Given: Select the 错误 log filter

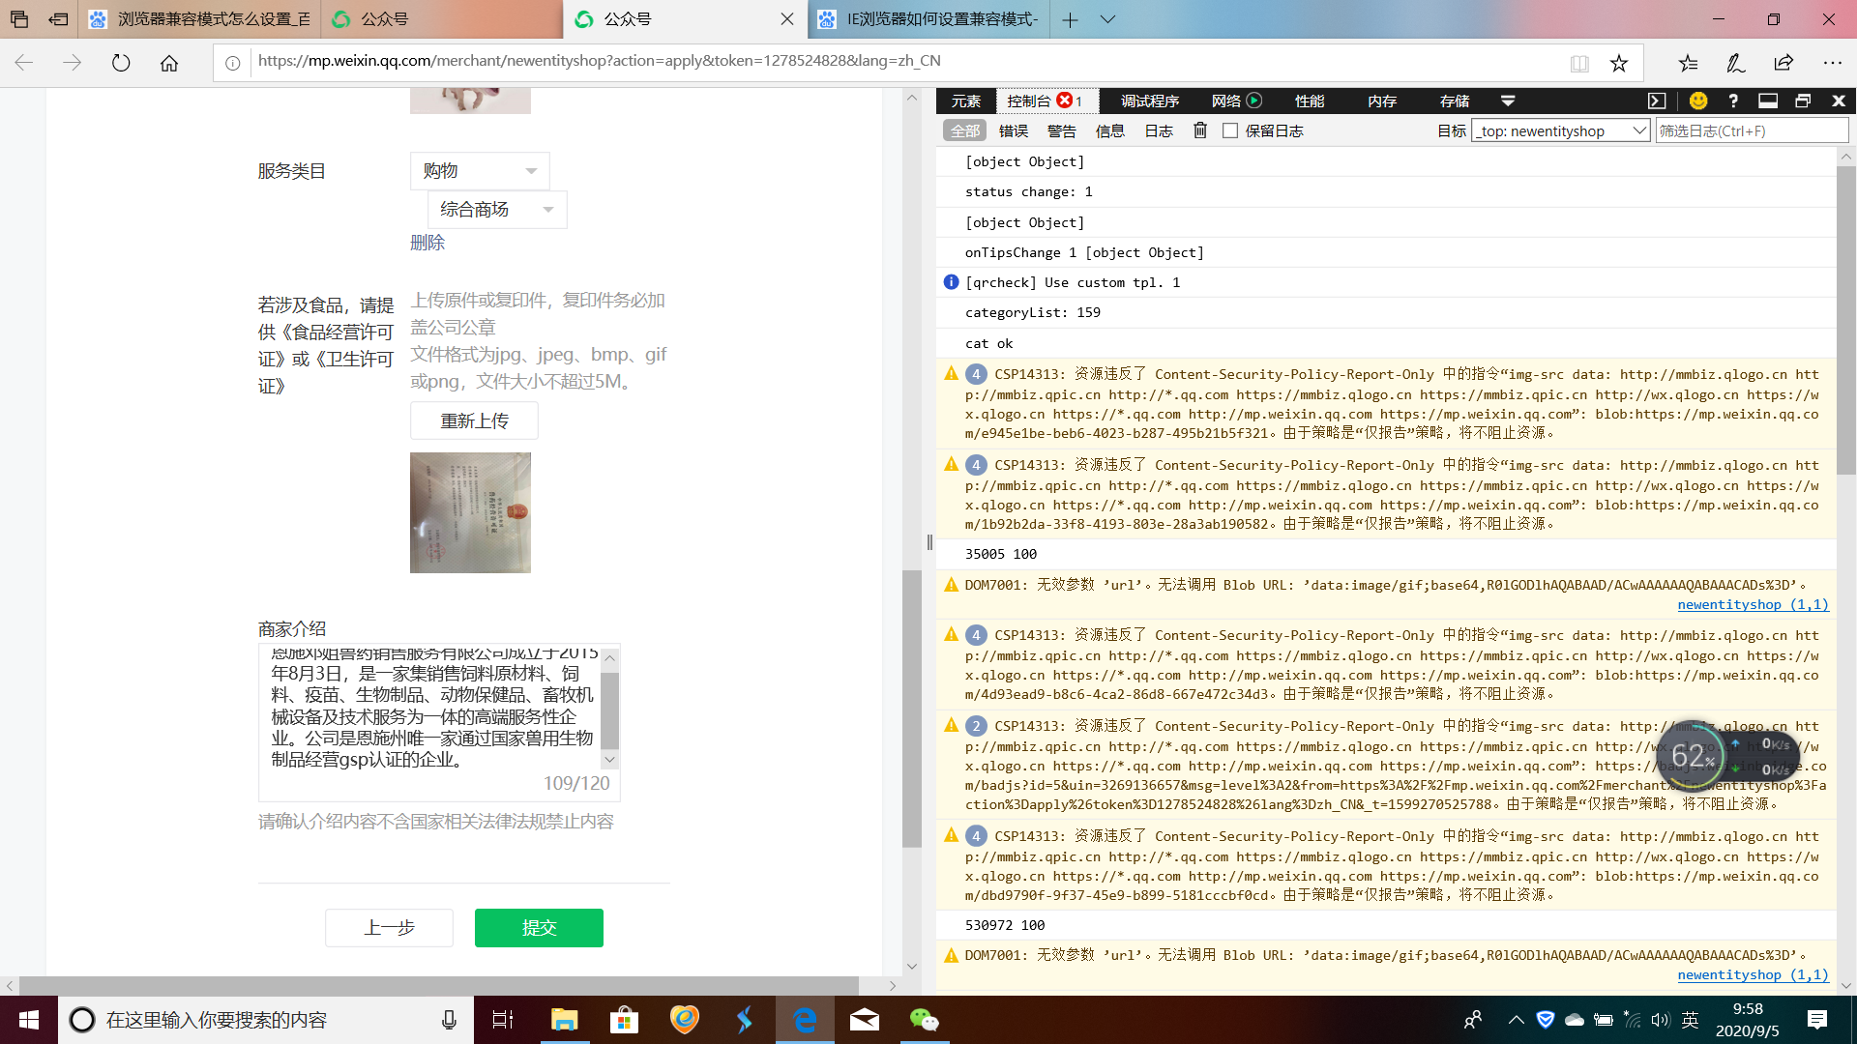Looking at the screenshot, I should (1013, 130).
